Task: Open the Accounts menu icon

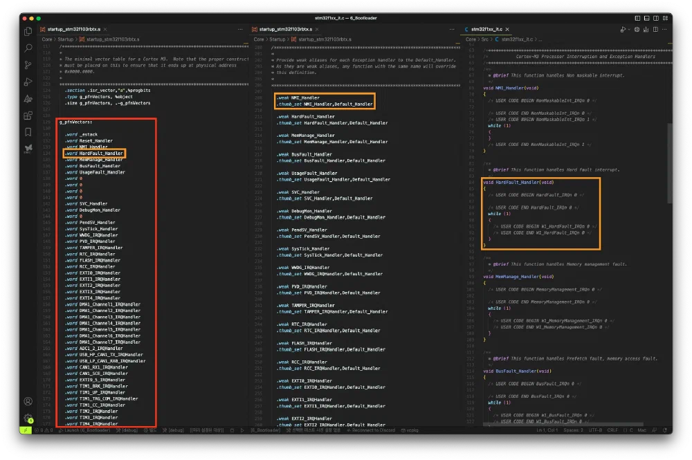Action: click(x=28, y=401)
